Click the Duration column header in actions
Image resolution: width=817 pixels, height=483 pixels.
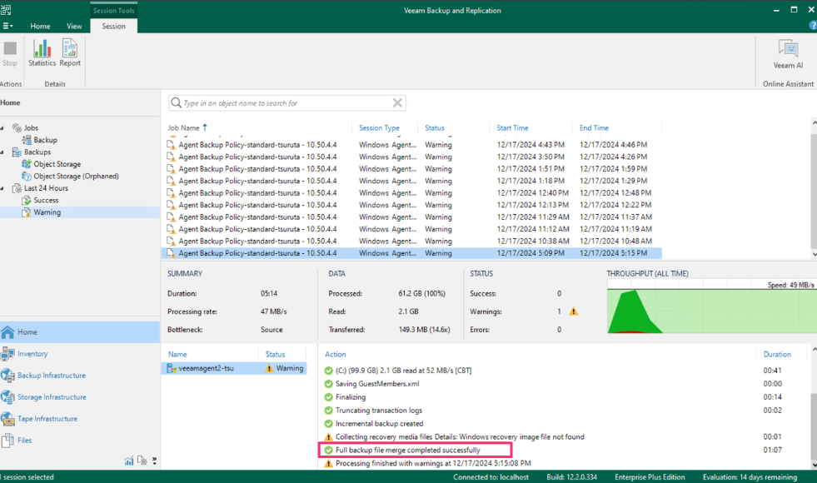pyautogui.click(x=777, y=354)
